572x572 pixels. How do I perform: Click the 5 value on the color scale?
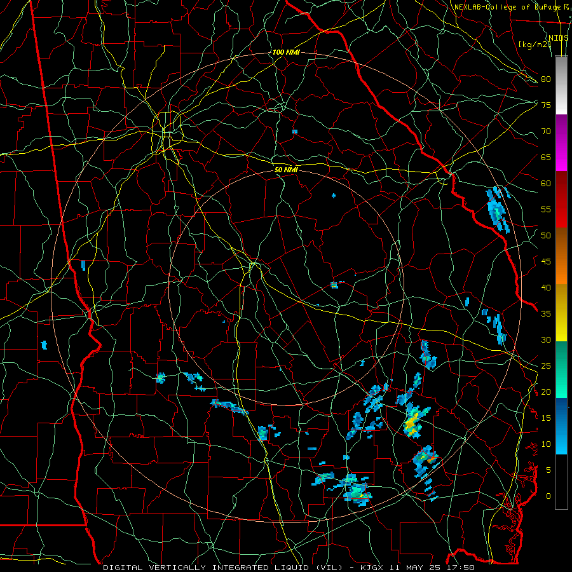pyautogui.click(x=548, y=470)
